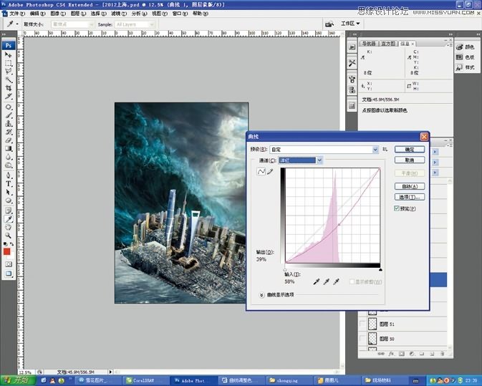Screen dimensions: 482x386
Task: Select the Healing Brush tool
Action: [9, 107]
